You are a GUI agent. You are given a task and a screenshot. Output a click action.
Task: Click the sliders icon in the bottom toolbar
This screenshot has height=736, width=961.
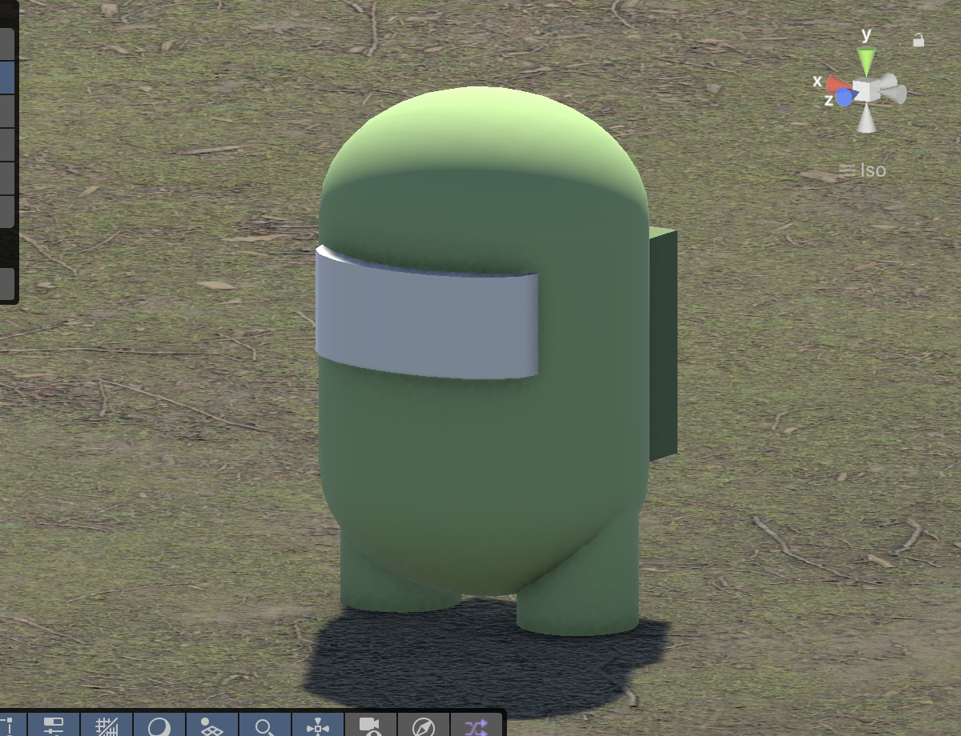click(x=53, y=726)
